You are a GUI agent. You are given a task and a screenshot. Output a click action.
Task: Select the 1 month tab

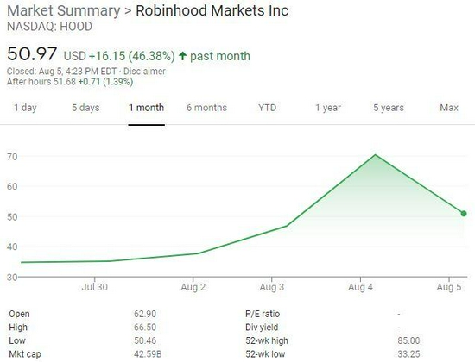(x=146, y=108)
